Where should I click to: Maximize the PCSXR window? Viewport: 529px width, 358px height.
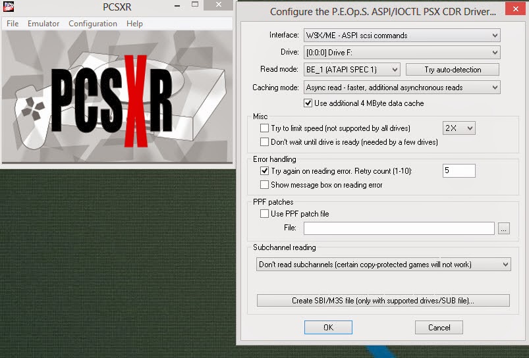(194, 5)
